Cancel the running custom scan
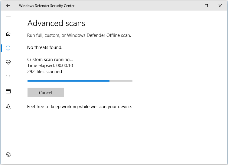The height and width of the screenshot is (165, 228). (46, 92)
